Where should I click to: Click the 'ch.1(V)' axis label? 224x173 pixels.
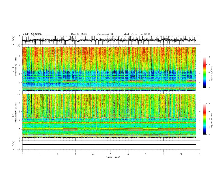click(x=14, y=40)
